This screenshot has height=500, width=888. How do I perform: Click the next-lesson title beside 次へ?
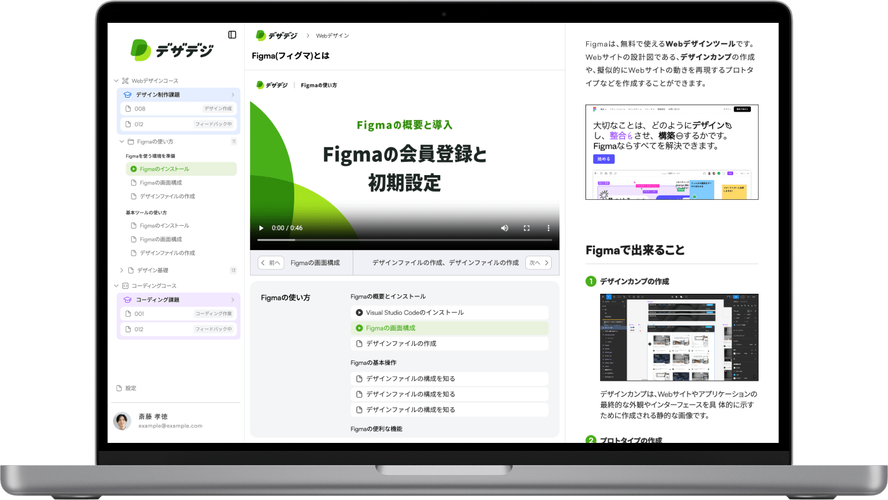click(x=445, y=263)
